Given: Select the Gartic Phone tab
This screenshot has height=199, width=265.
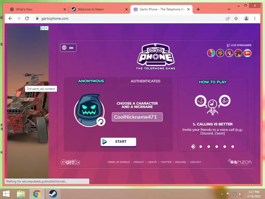Looking at the screenshot, I should click(162, 9).
